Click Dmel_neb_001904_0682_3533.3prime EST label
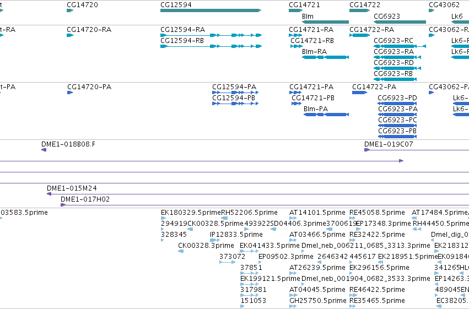The height and width of the screenshot is (309, 469). (x=366, y=279)
